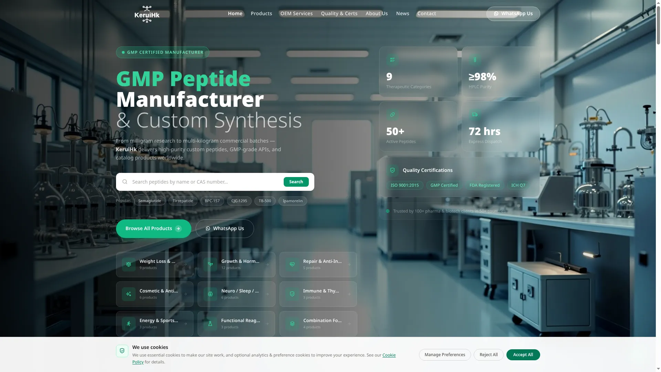Click the hero WhatsApp Us button
The image size is (661, 372).
[225, 229]
